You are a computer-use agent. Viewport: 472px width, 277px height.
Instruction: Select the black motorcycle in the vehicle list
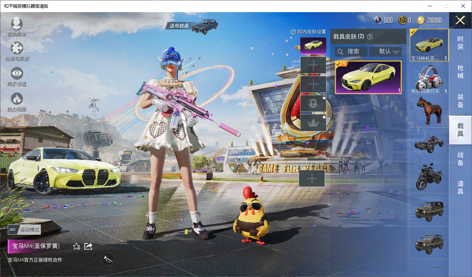(x=429, y=177)
